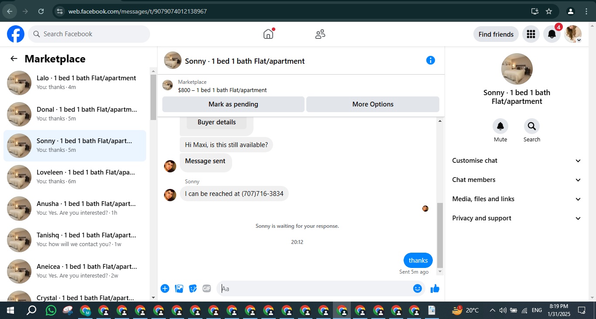The width and height of the screenshot is (596, 319).
Task: View site information icon in address bar
Action: point(60,11)
